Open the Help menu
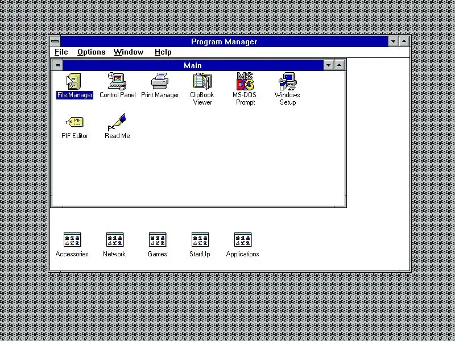 (163, 52)
